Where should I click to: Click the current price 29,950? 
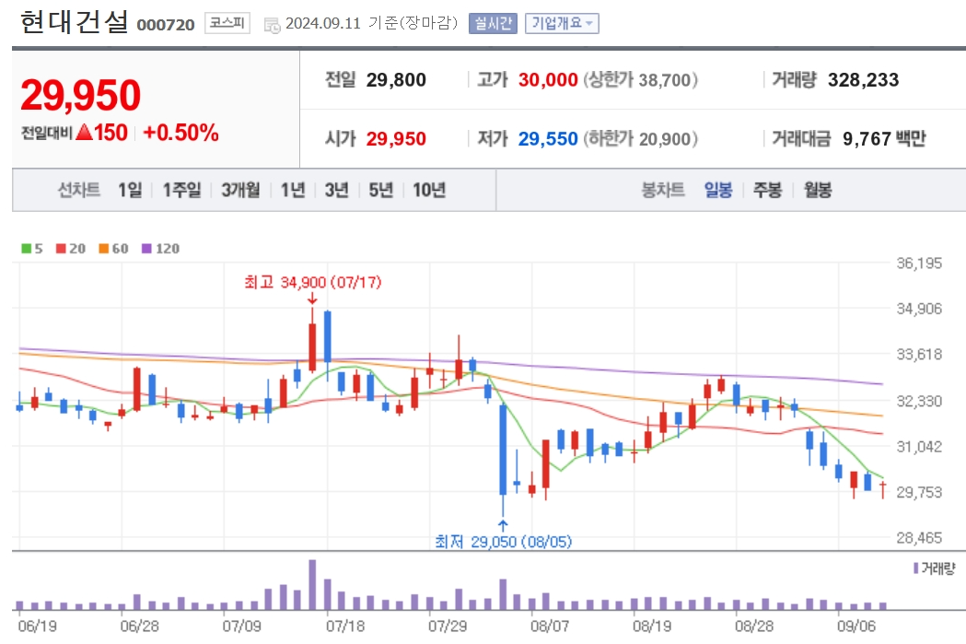pyautogui.click(x=81, y=96)
